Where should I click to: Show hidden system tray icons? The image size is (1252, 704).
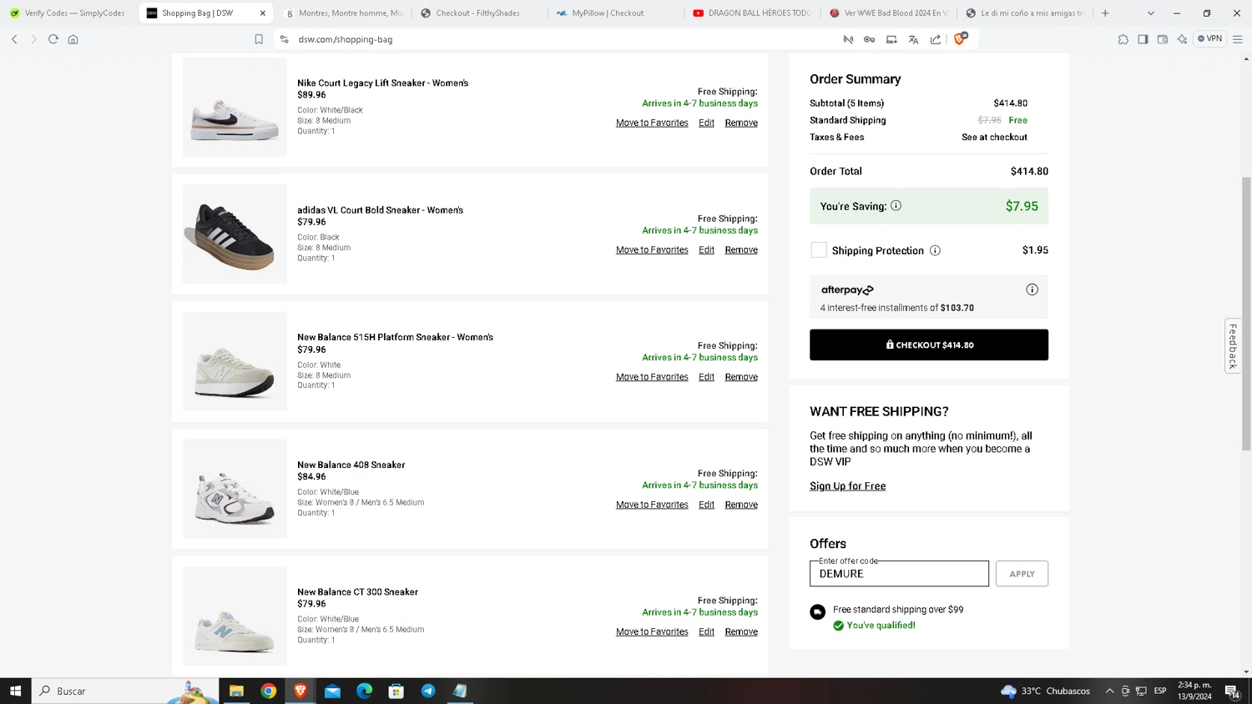tap(1109, 691)
